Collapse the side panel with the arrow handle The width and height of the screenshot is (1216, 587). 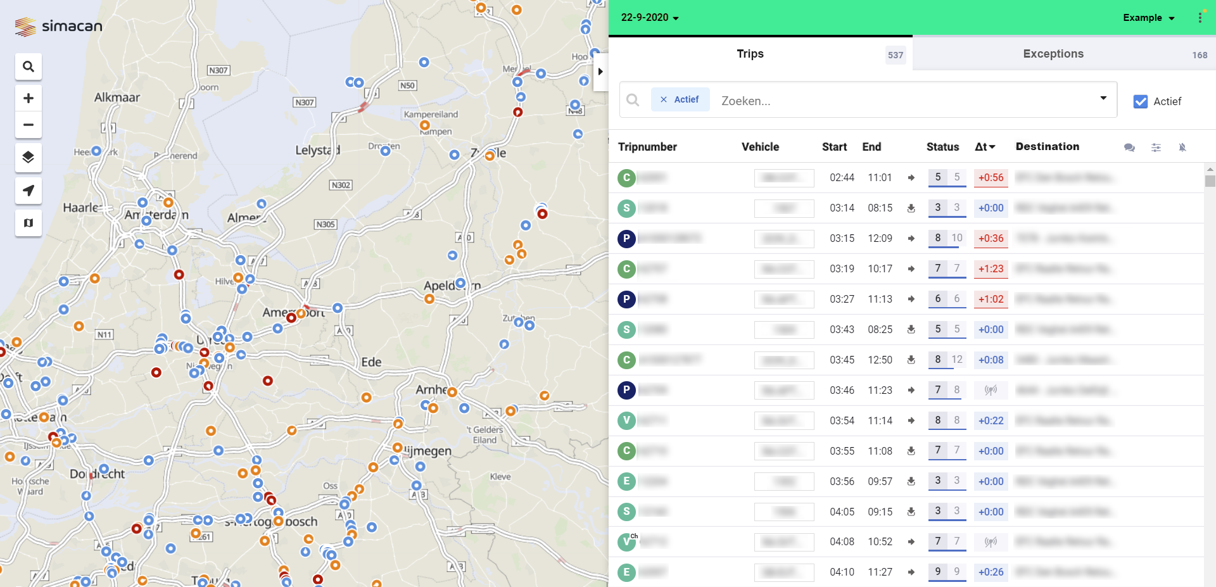point(600,72)
